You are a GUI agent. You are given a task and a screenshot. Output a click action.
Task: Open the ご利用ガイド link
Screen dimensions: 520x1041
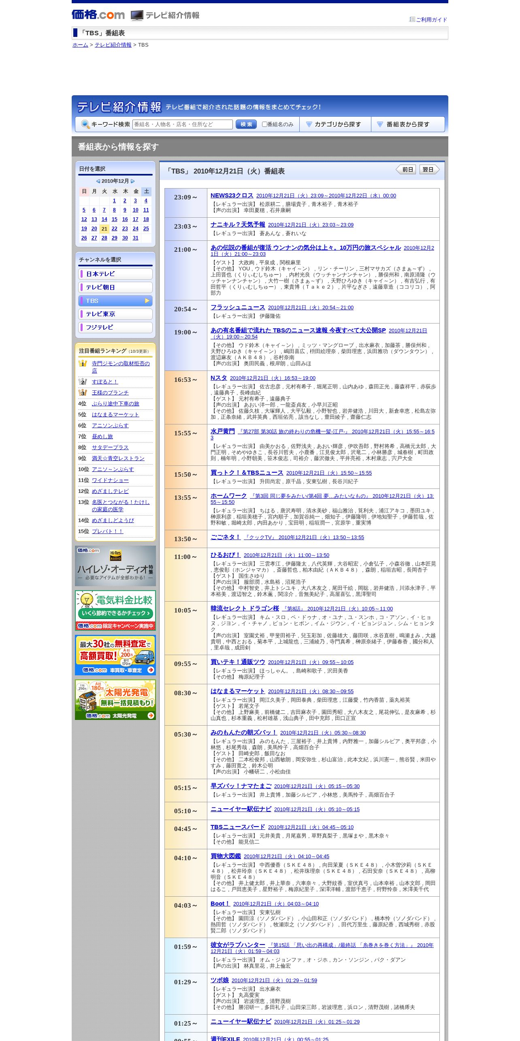pos(431,19)
